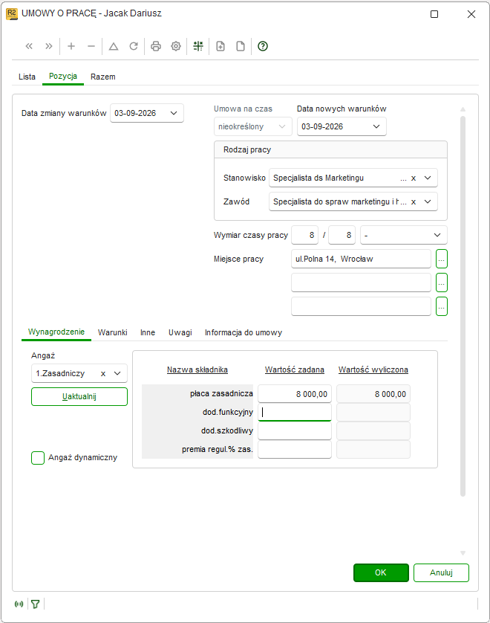Click the filter funnel icon in status bar

pos(36,604)
